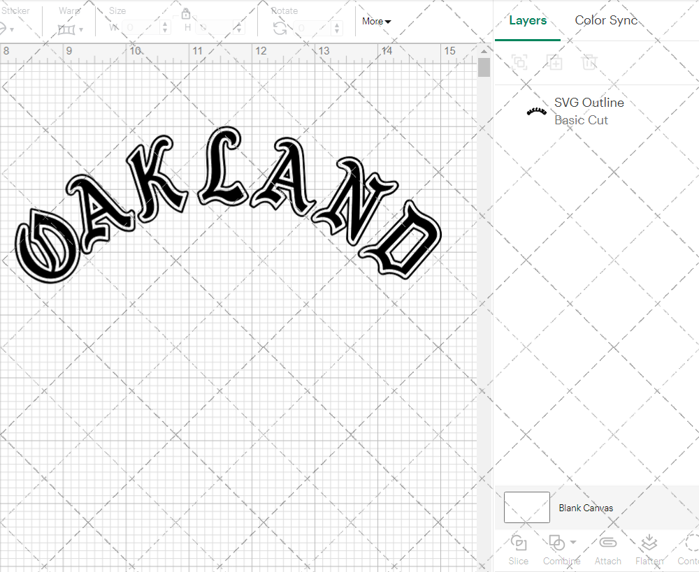699x572 pixels.
Task: Click the delete layer trash icon
Action: tap(589, 62)
